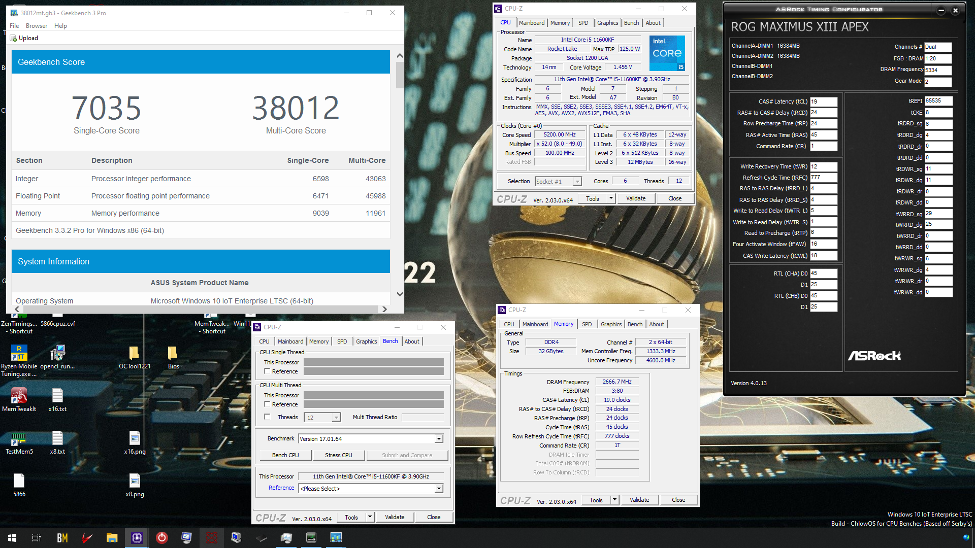The height and width of the screenshot is (548, 975).
Task: Expand Tools arrow in CPU-Z CPU window
Action: (x=611, y=198)
